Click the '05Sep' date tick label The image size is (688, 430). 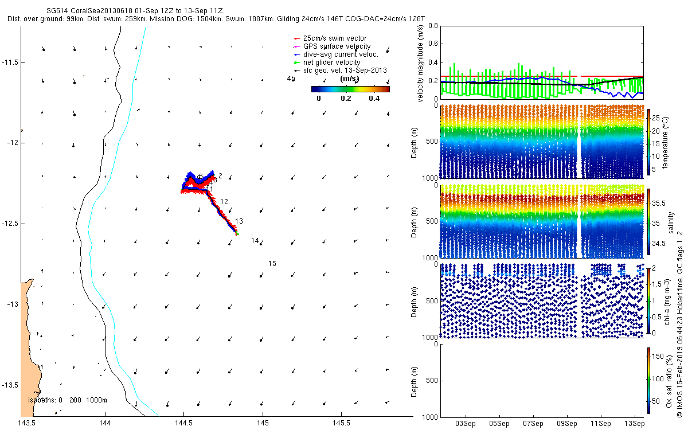pos(500,424)
